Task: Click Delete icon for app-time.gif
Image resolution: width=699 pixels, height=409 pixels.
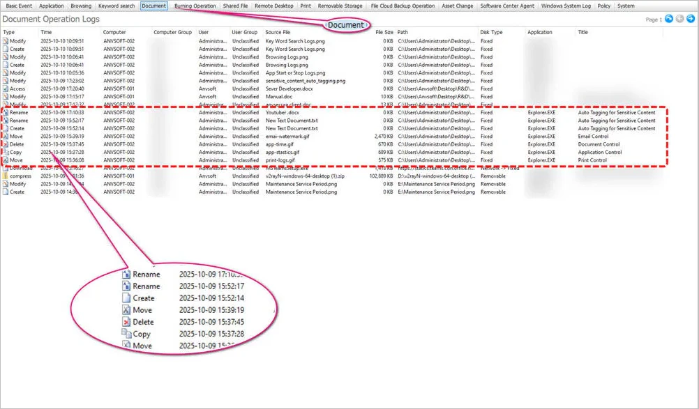Action: (x=6, y=144)
